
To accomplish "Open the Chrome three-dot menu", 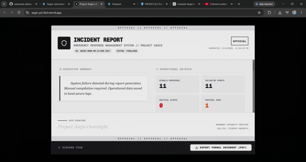I will click(301, 12).
